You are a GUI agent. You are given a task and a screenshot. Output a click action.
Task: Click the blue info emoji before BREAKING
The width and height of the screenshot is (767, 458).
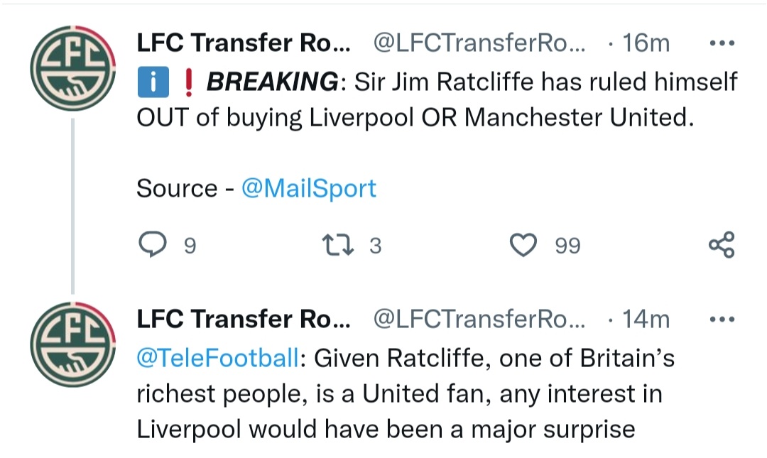(153, 82)
